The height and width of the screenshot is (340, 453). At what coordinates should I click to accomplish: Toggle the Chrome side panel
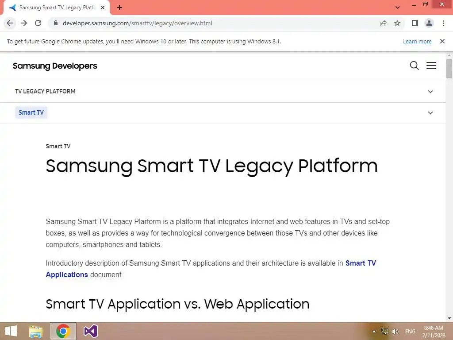(x=415, y=23)
